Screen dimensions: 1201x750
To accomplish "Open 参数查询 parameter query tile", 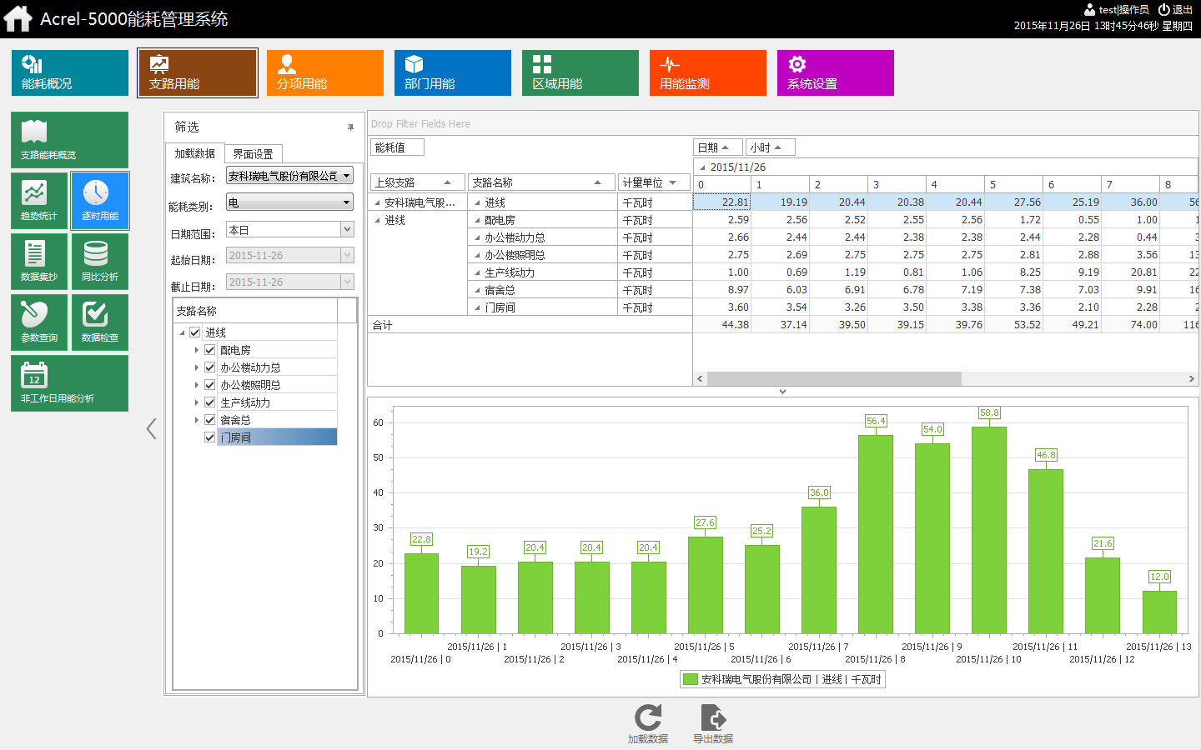I will click(x=39, y=322).
